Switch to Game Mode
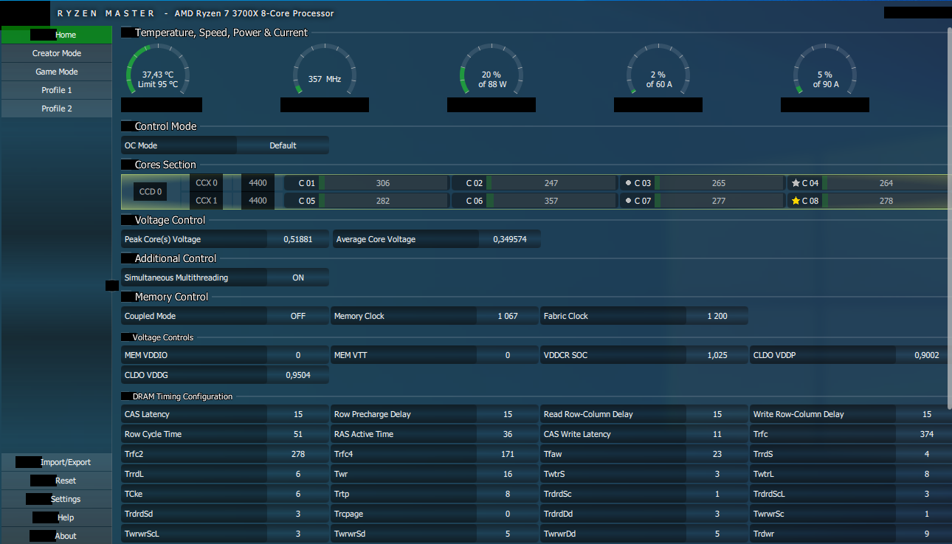The height and width of the screenshot is (544, 952). click(x=57, y=72)
